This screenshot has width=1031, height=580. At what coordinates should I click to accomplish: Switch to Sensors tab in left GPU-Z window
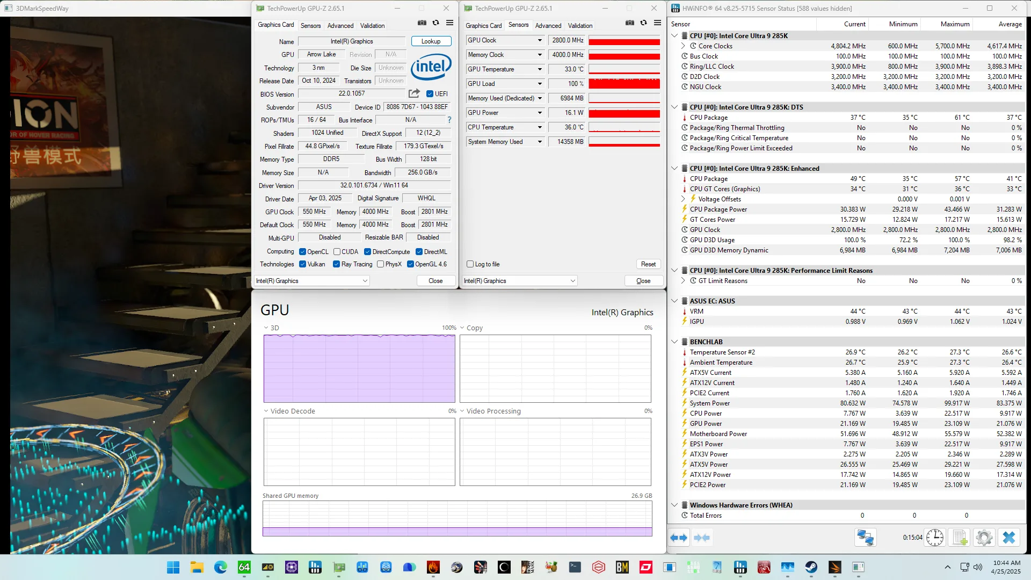pyautogui.click(x=310, y=26)
